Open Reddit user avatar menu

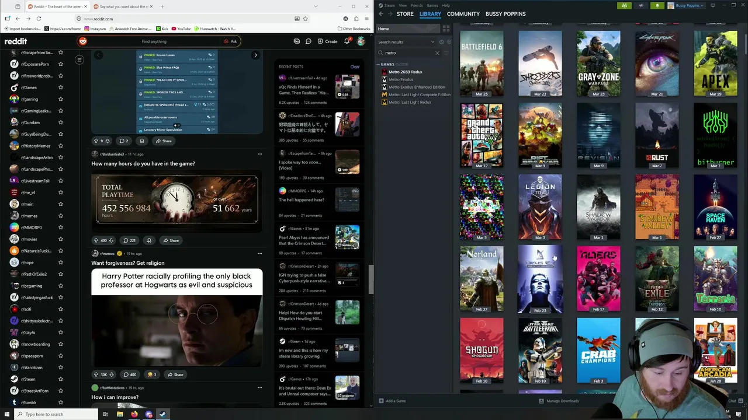361,41
